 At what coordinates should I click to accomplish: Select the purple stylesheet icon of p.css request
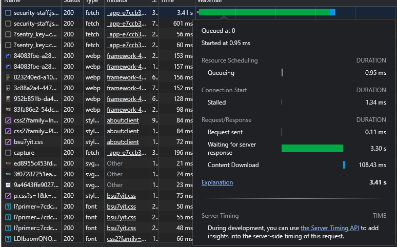(x=8, y=196)
